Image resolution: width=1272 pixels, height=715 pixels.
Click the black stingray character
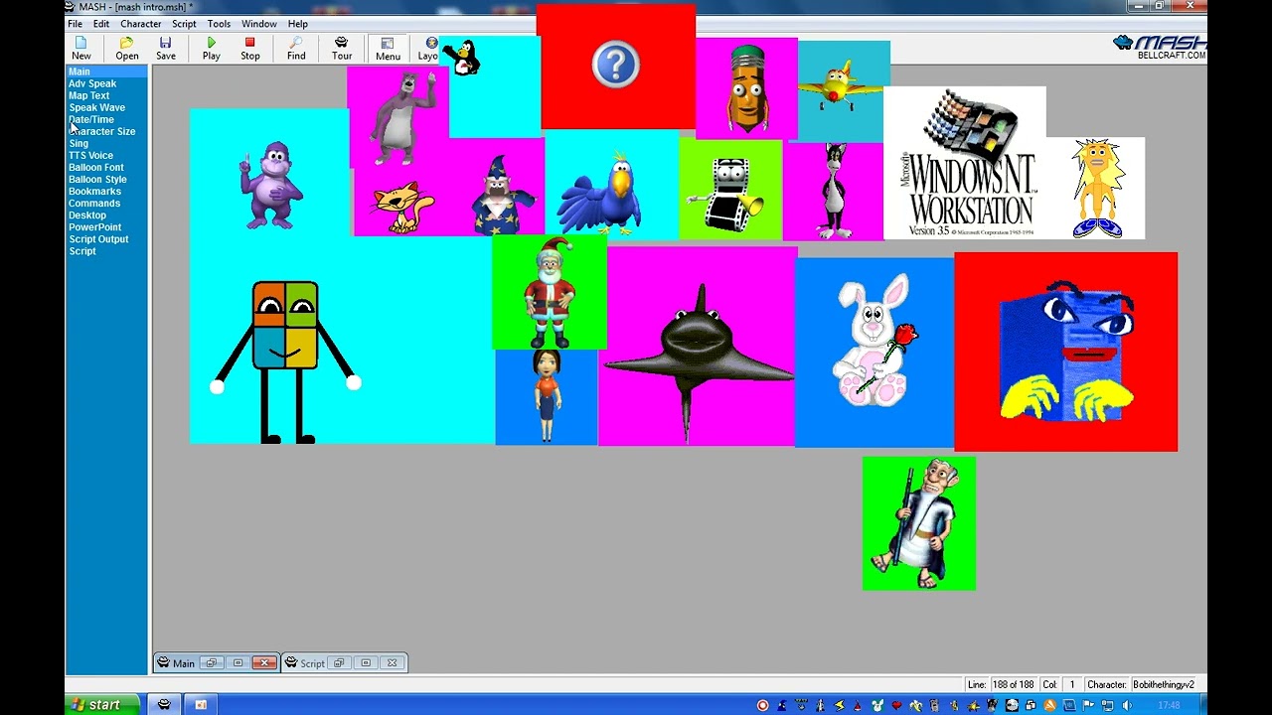(x=698, y=361)
